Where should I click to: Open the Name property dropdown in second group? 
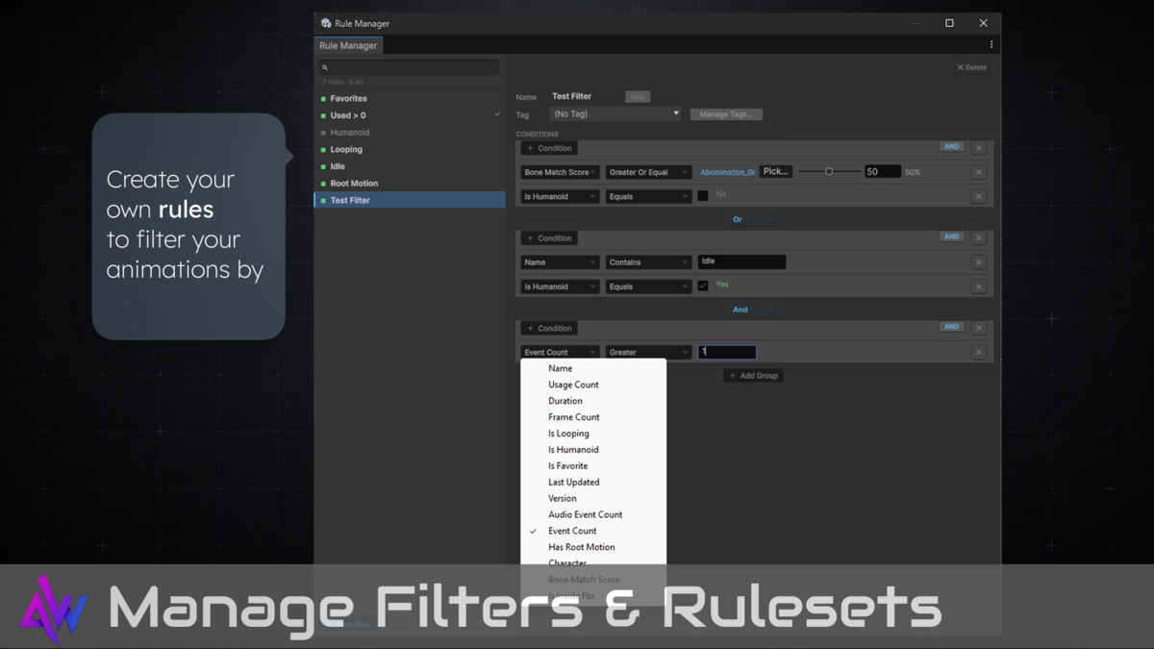(x=561, y=262)
